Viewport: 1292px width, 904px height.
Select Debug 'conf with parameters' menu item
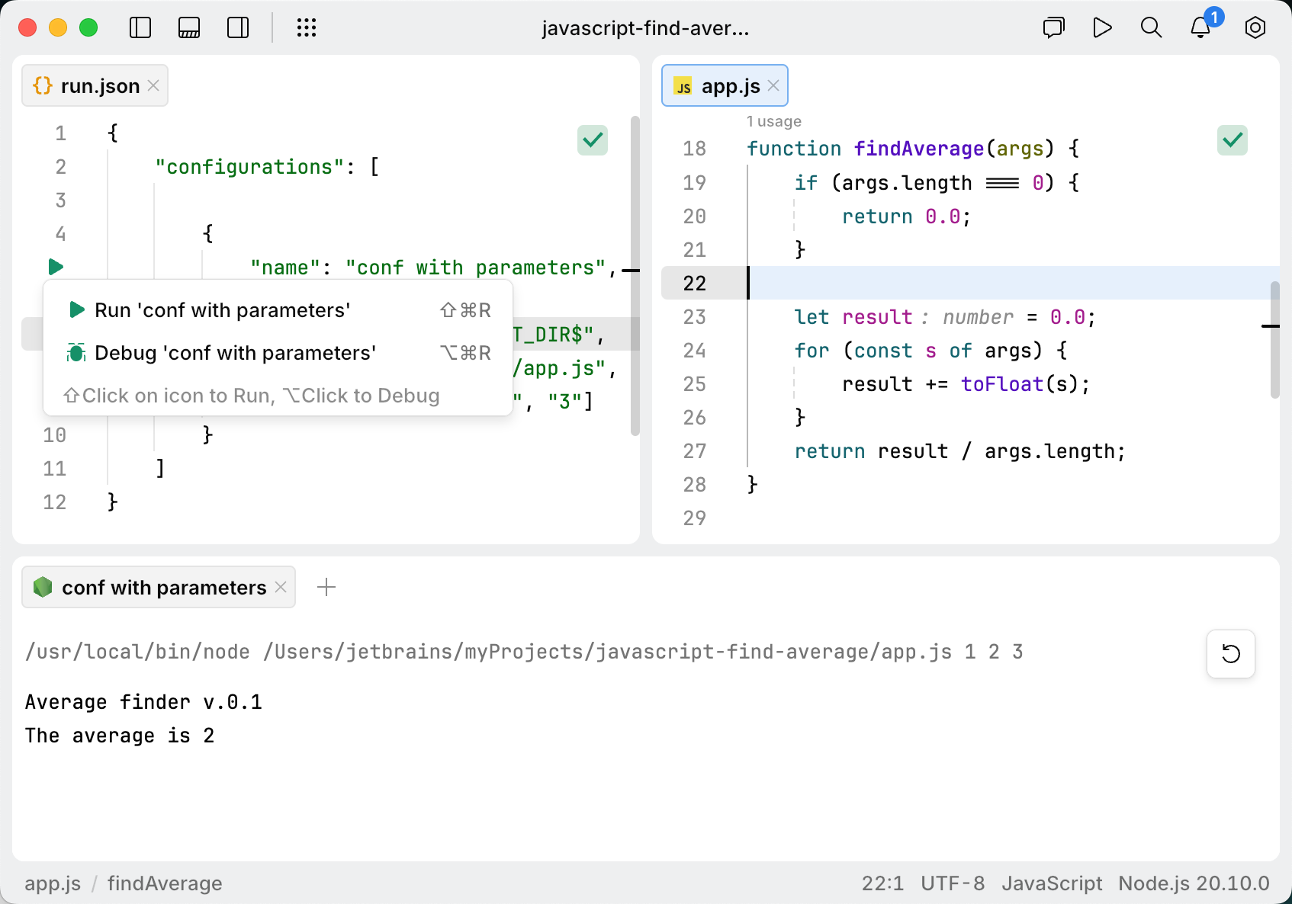point(235,353)
